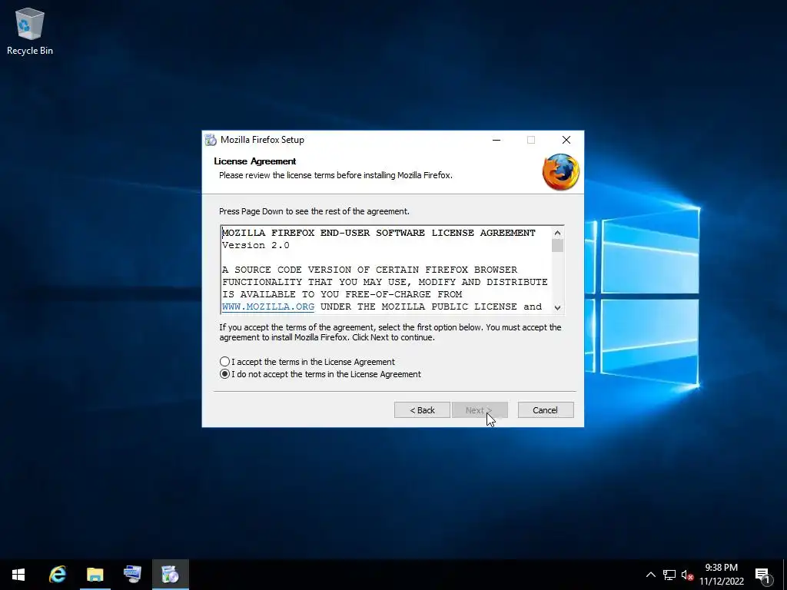This screenshot has height=590, width=787.
Task: Launch Internet Explorer from the taskbar
Action: tap(58, 575)
